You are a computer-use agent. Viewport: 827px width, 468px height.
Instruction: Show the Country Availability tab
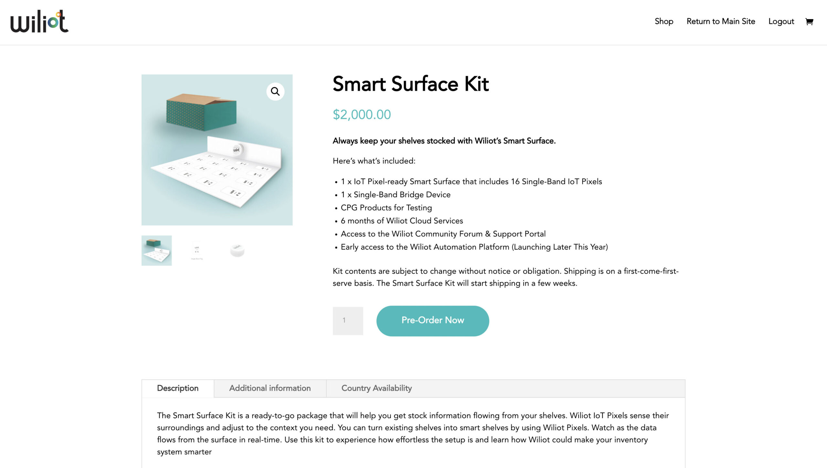pos(376,388)
